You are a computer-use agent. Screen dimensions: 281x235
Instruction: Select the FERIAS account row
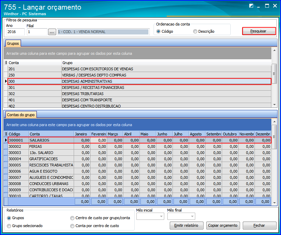139,146
